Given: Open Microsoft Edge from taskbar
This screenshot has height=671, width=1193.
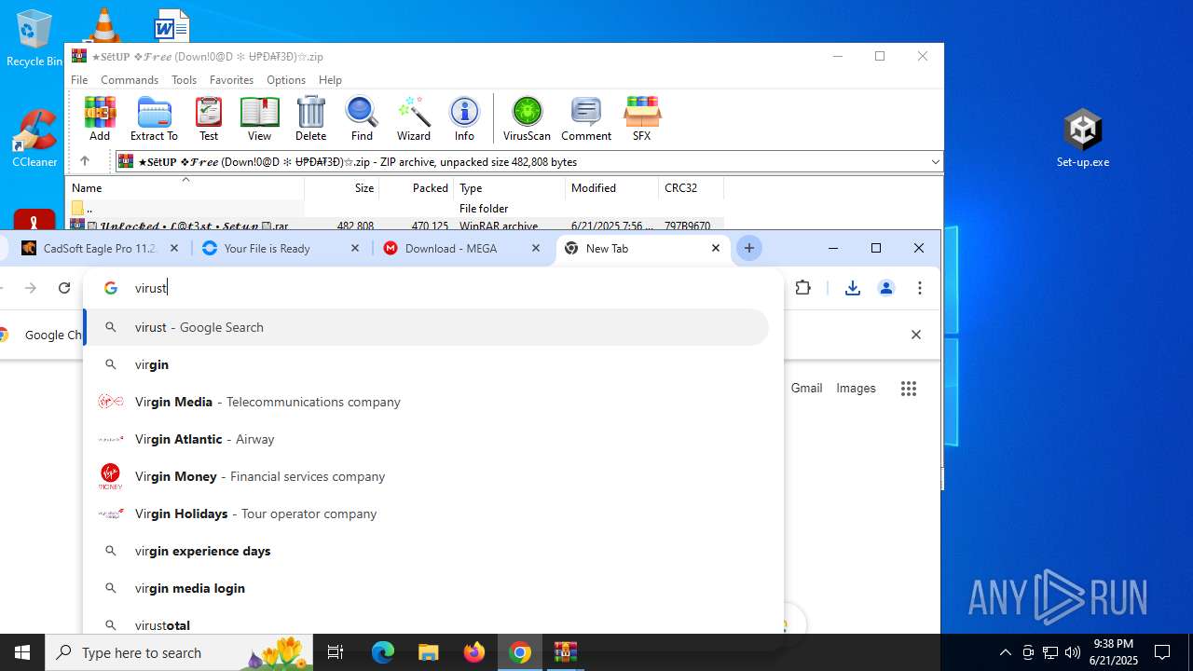Looking at the screenshot, I should point(383,652).
